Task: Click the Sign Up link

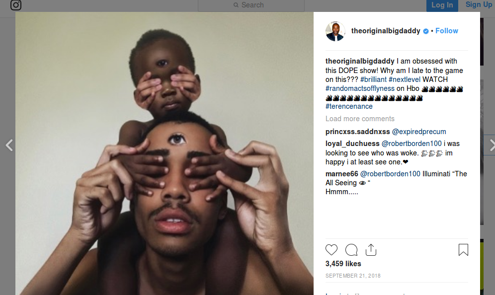Action: click(479, 4)
